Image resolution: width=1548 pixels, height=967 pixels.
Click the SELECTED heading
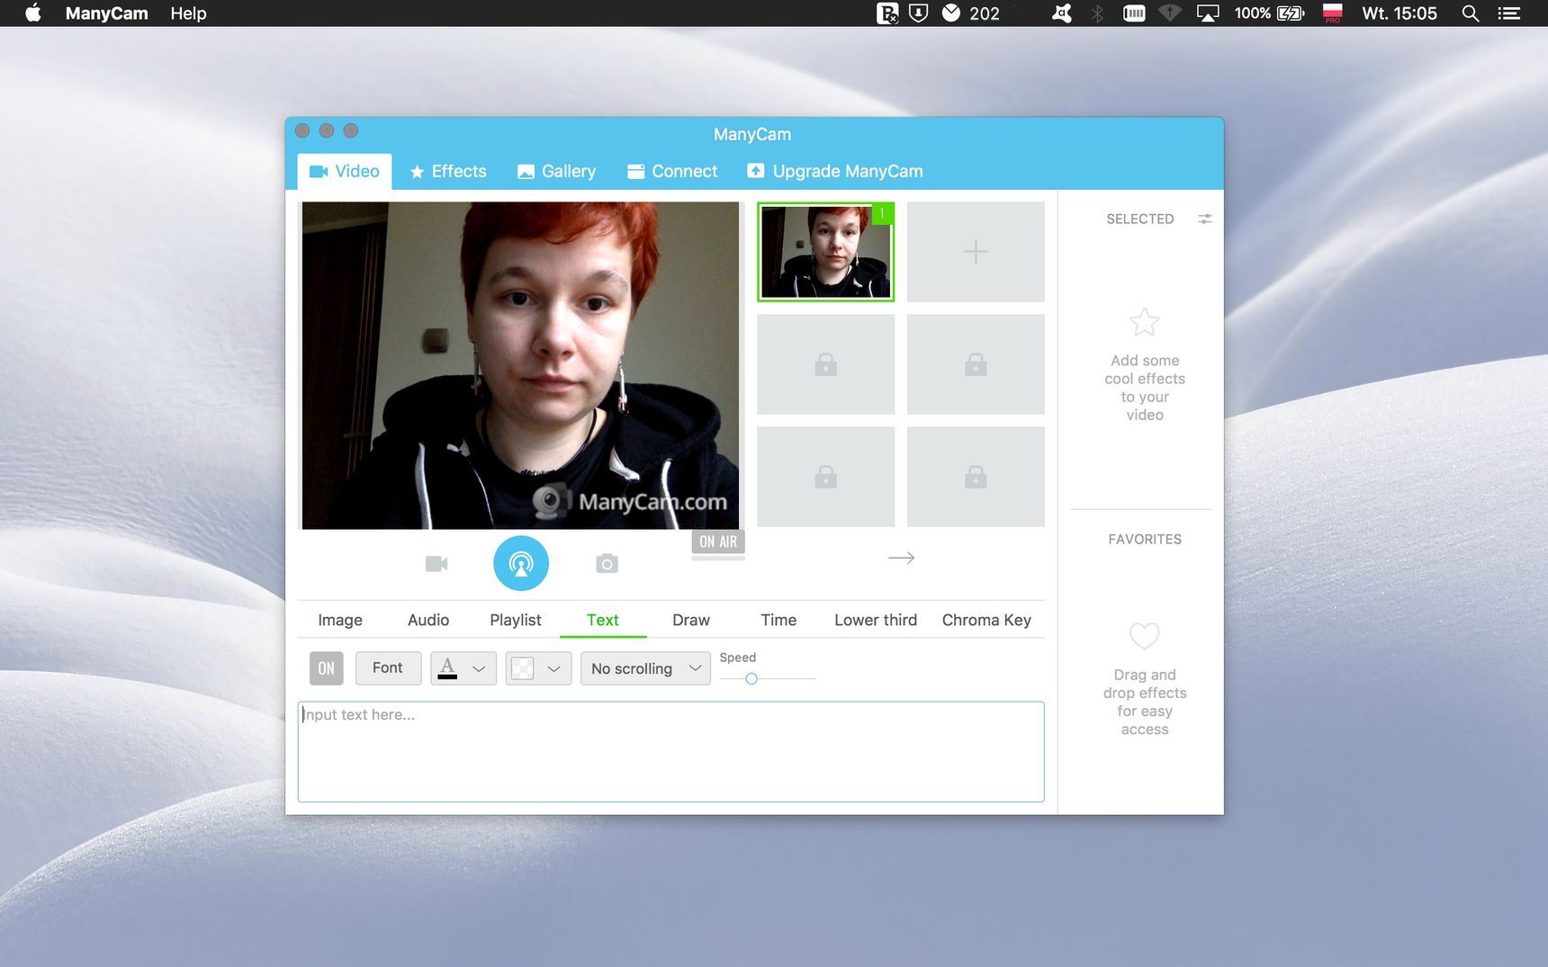pyautogui.click(x=1140, y=219)
